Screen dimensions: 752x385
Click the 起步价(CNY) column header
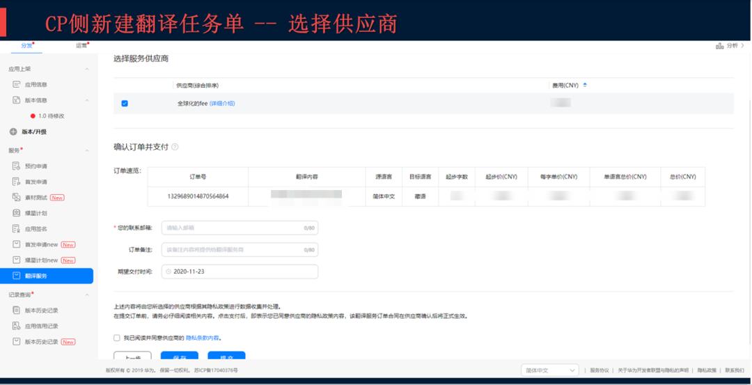(x=501, y=177)
